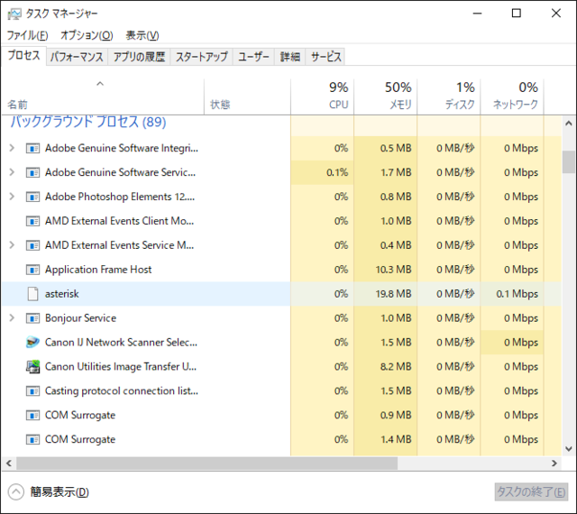Click the asterisk process file icon
This screenshot has height=514, width=577.
tap(33, 294)
